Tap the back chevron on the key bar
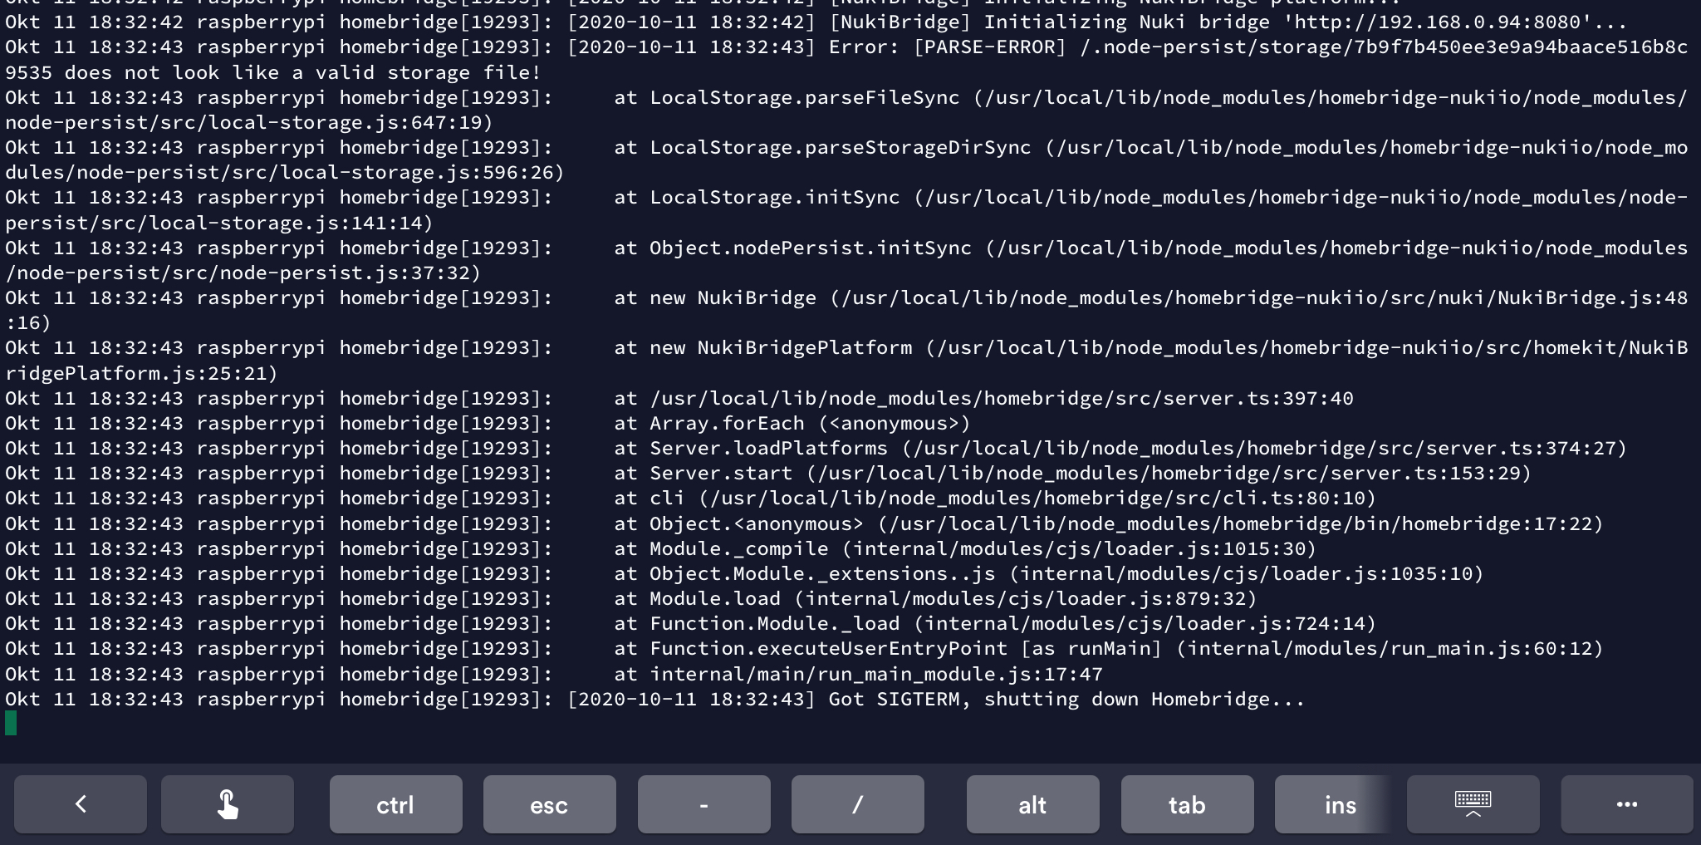 click(81, 804)
